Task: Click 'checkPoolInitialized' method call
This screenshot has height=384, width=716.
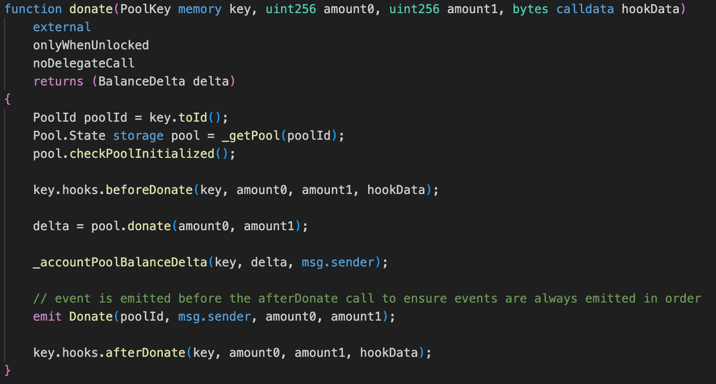Action: coord(141,154)
